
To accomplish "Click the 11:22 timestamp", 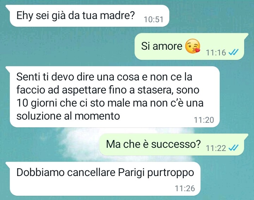I will tap(216, 148).
